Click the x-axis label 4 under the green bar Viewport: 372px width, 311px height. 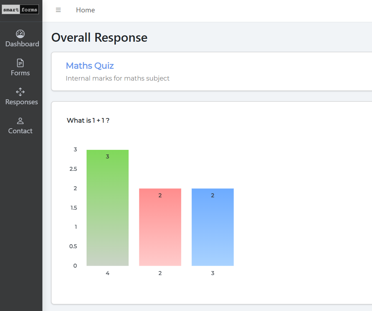[107, 273]
